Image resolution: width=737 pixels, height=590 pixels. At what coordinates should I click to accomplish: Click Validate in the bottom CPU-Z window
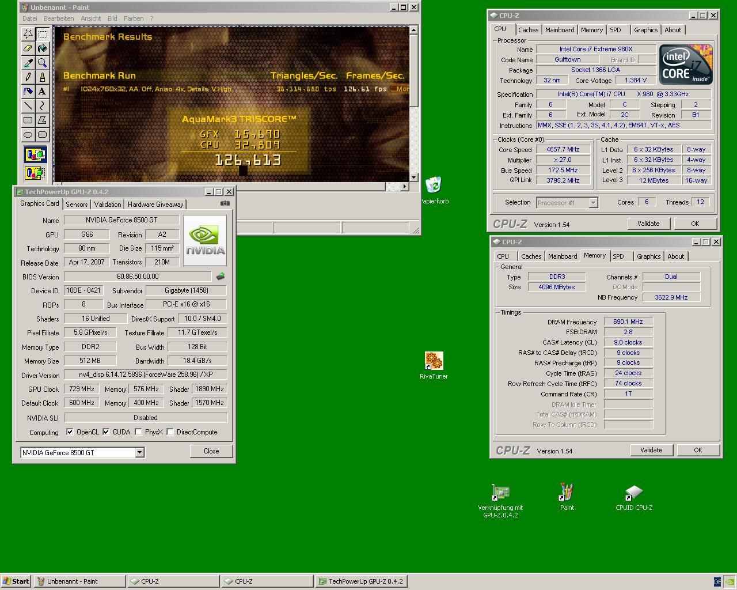coord(651,450)
